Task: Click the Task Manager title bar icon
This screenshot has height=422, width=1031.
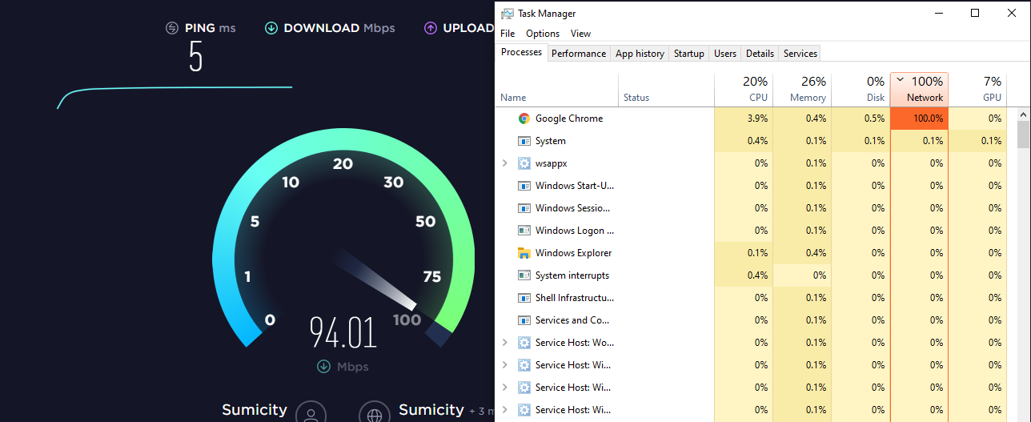Action: pyautogui.click(x=507, y=14)
